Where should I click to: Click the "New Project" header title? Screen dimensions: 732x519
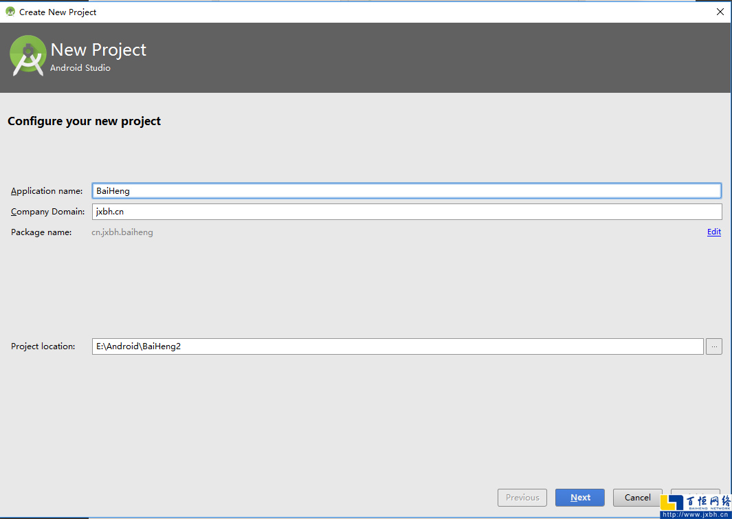tap(98, 50)
